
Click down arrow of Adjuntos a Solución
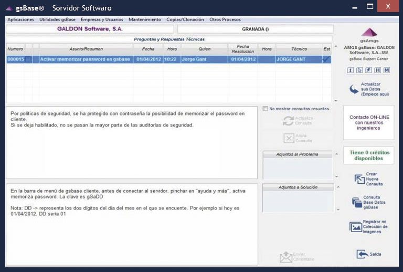click(338, 210)
